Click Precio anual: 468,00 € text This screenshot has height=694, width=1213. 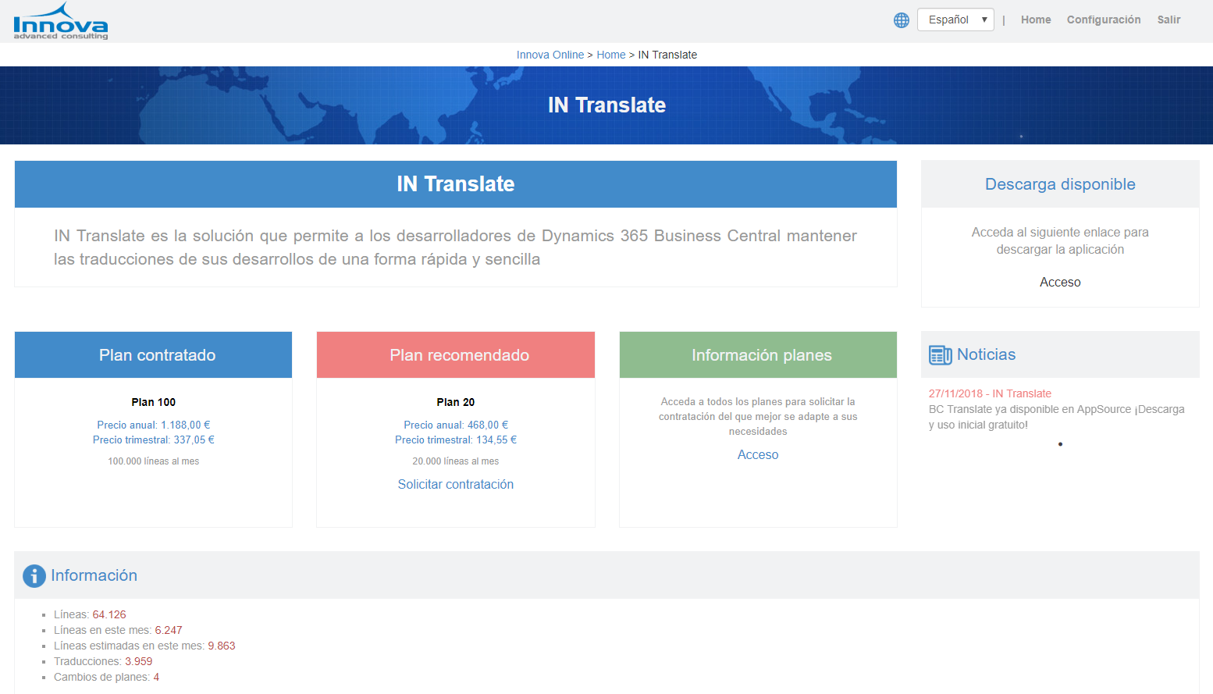pos(456,425)
